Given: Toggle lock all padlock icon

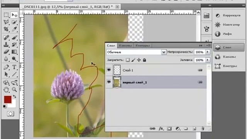Looking at the screenshot, I should [144, 60].
